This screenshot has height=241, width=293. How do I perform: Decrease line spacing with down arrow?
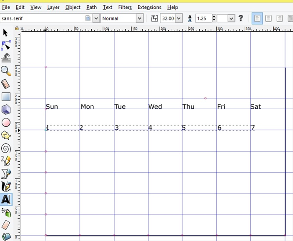pyautogui.click(x=214, y=20)
